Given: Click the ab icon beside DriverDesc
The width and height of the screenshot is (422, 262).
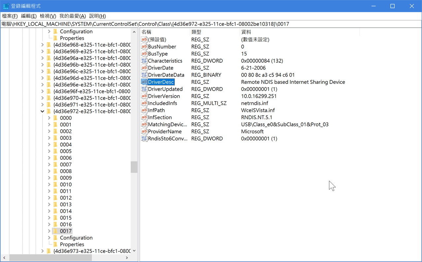Looking at the screenshot, I should click(144, 82).
